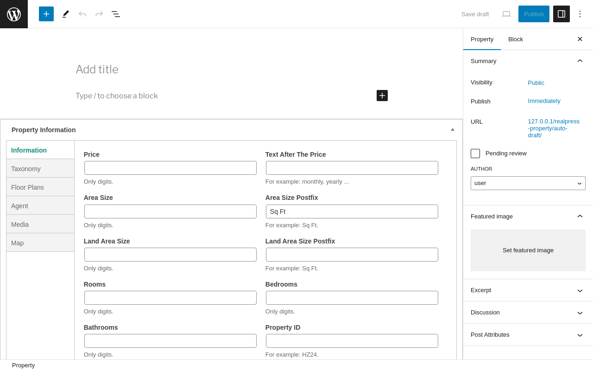Screen dimensions: 593x371
Task: Select the Taxonomy tab
Action: tap(40, 168)
